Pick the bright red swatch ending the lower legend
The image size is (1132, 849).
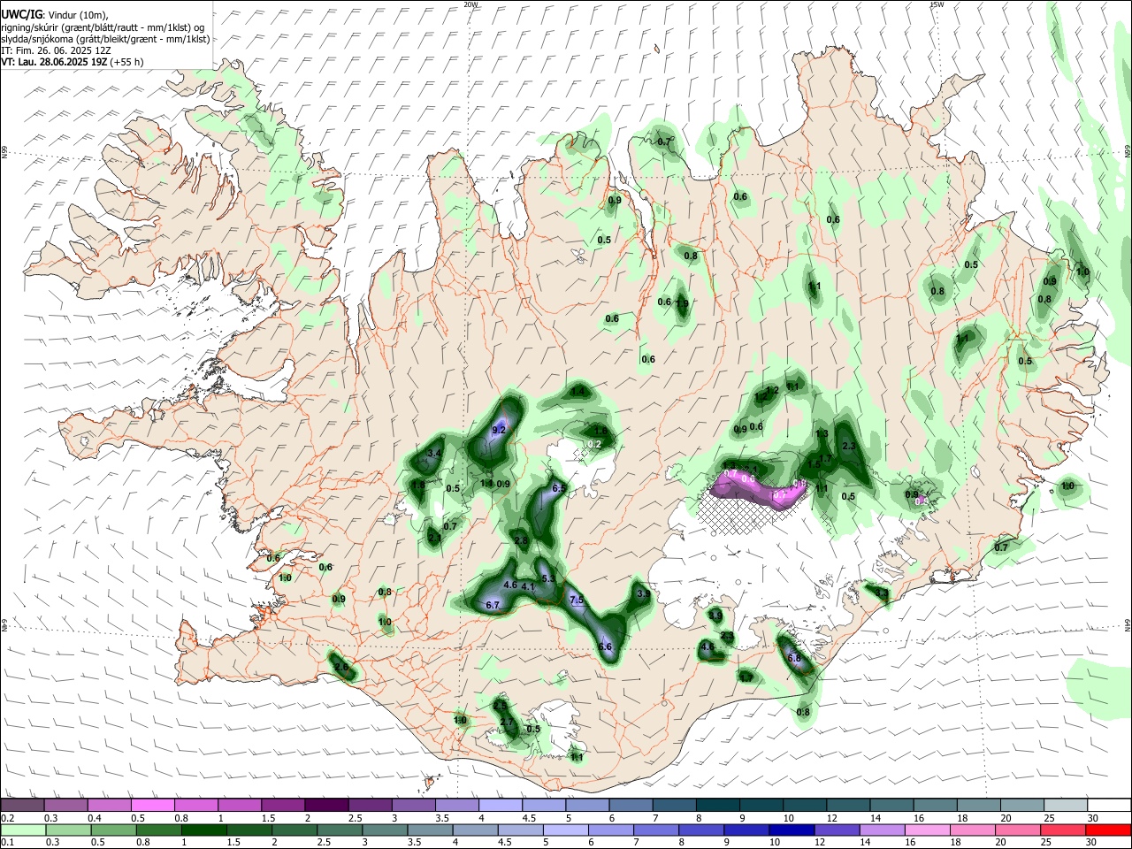pyautogui.click(x=1108, y=830)
